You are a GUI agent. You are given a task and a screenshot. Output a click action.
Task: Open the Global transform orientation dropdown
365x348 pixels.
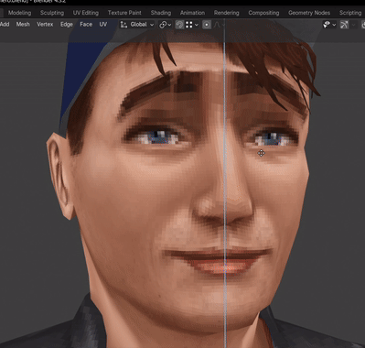pyautogui.click(x=137, y=25)
